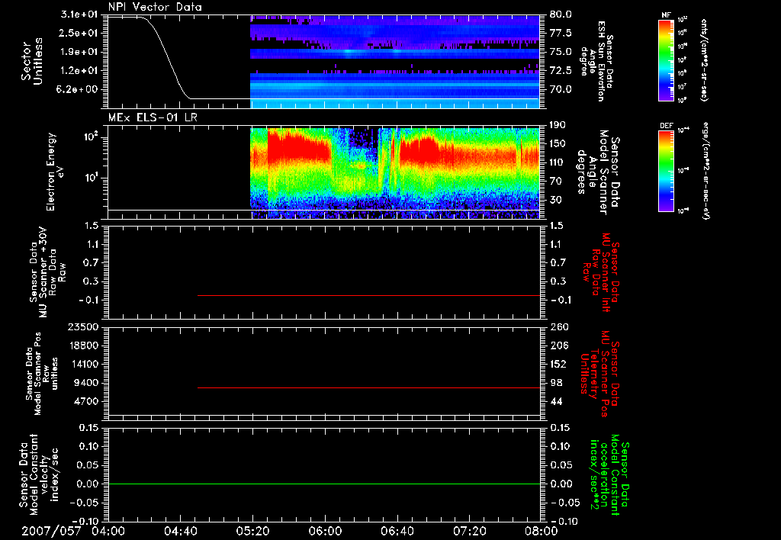Click the red 'MU Scanner Pos Telemetry' label
Image resolution: width=781 pixels, height=540 pixels.
600,373
